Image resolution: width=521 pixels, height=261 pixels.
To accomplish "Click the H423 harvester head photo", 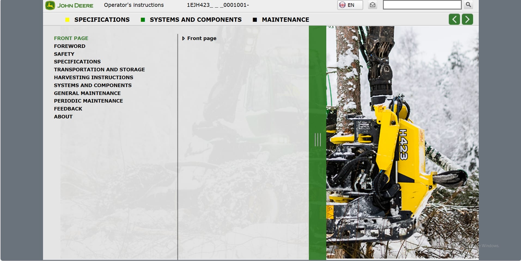I will click(x=402, y=142).
